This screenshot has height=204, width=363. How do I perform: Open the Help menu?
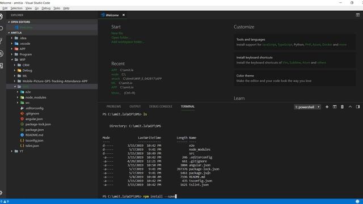[66, 8]
